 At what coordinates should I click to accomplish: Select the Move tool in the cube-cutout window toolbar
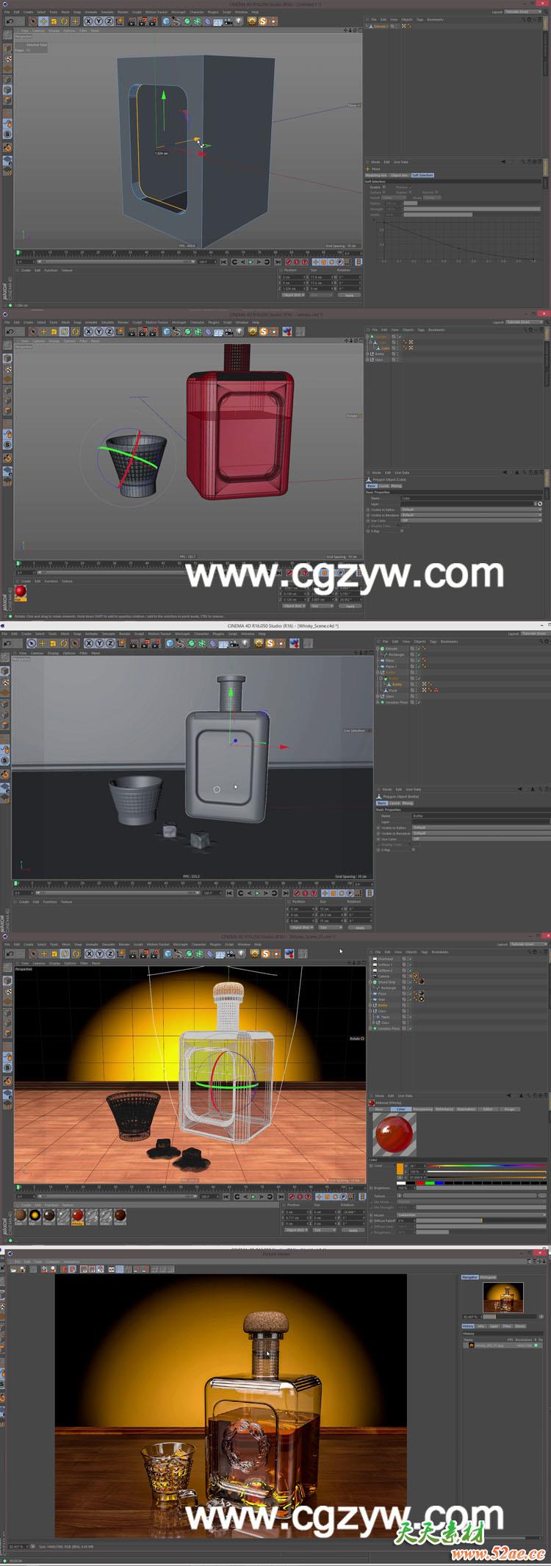(x=43, y=21)
